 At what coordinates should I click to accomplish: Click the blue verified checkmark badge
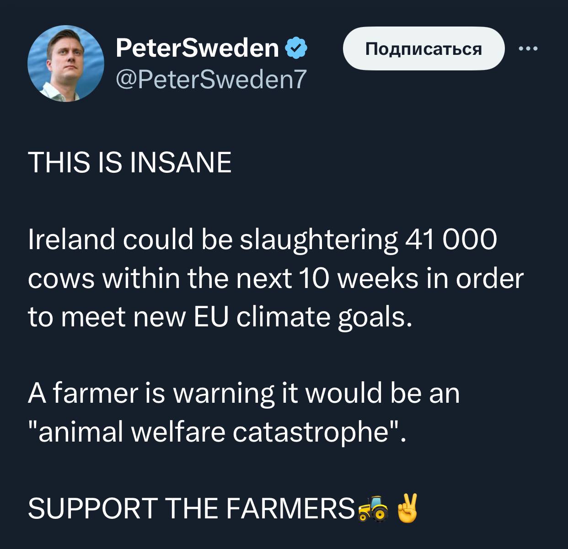296,48
